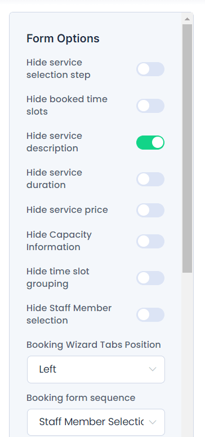Click the empty scrollbar track below the thumb
This screenshot has height=437, width=205.
pyautogui.click(x=187, y=354)
